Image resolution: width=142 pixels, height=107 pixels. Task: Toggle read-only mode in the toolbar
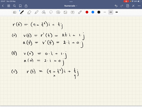pos(14,12)
